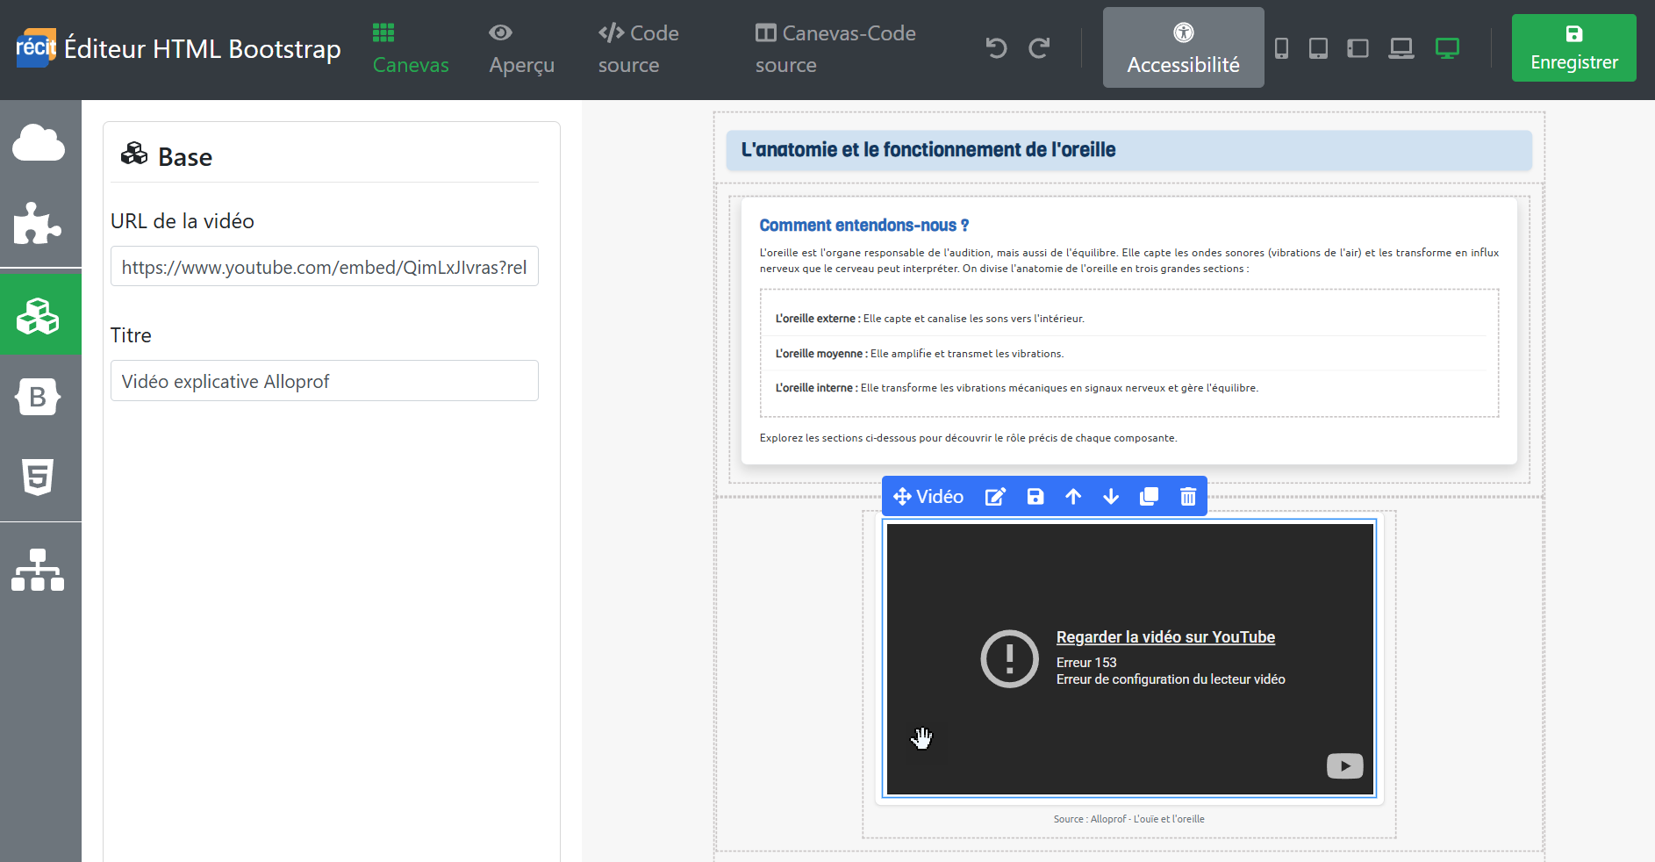Viewport: 1655px width, 862px height.
Task: Click the undo arrow in top toolbar
Action: pyautogui.click(x=996, y=48)
